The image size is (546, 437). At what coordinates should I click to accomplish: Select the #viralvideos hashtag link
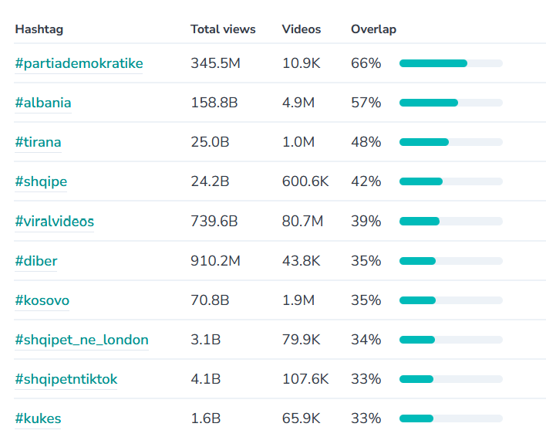(x=54, y=222)
